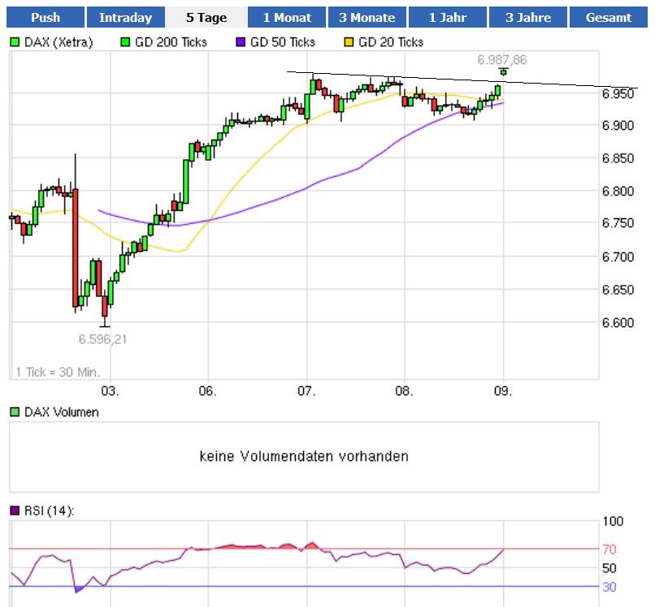Switch to the 1 Monat tab
The image size is (655, 607).
coord(287,17)
